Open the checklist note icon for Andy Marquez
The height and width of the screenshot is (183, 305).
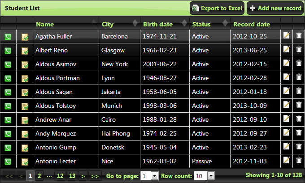[25, 134]
